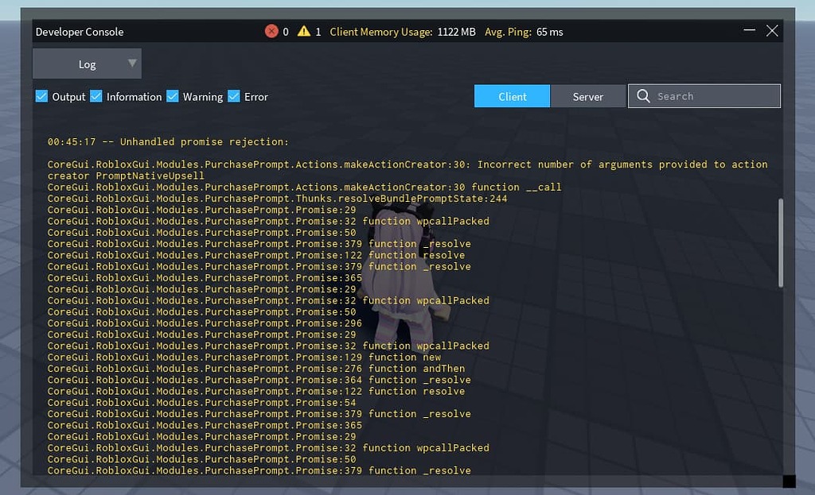Uncheck the Output filter
This screenshot has height=495, width=815.
pos(41,95)
